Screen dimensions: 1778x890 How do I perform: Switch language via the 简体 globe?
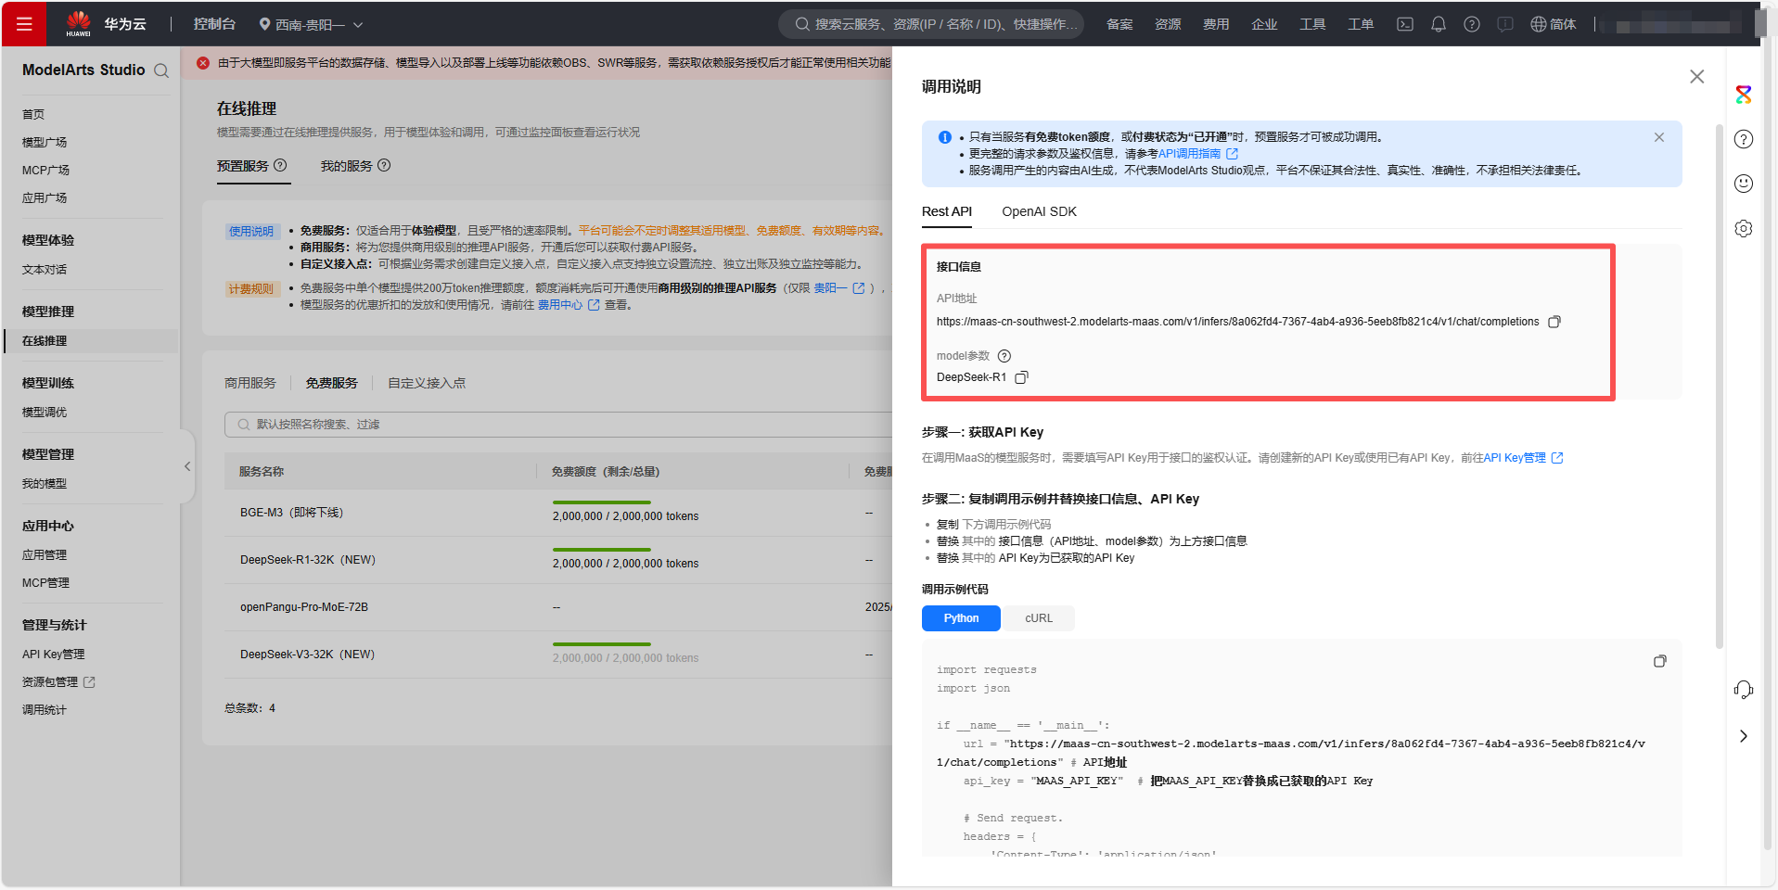tap(1554, 24)
